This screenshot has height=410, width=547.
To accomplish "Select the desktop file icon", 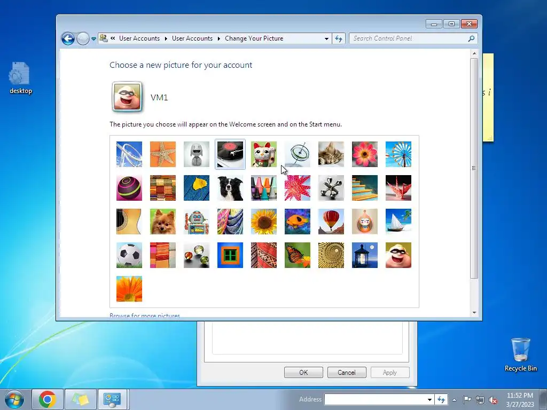I will pos(21,78).
